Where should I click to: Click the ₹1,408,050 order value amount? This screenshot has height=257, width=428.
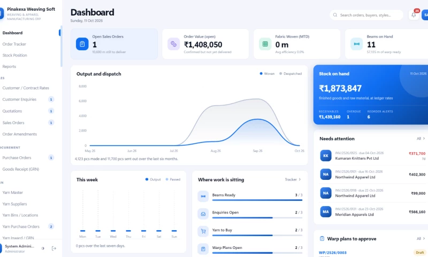(x=203, y=44)
